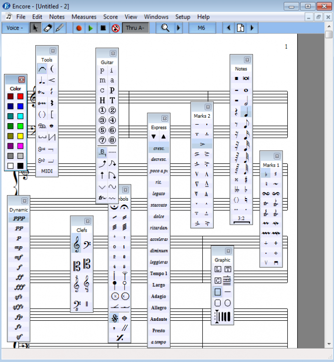Select the quarter note in Notes palette
Screen dimensions: 334x362
(246, 112)
